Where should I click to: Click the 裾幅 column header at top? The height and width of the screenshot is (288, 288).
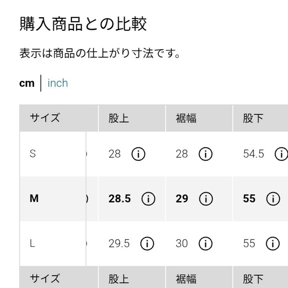[x=186, y=118]
